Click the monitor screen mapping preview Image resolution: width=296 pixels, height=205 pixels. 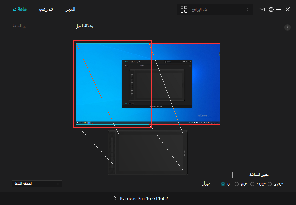coord(148,84)
